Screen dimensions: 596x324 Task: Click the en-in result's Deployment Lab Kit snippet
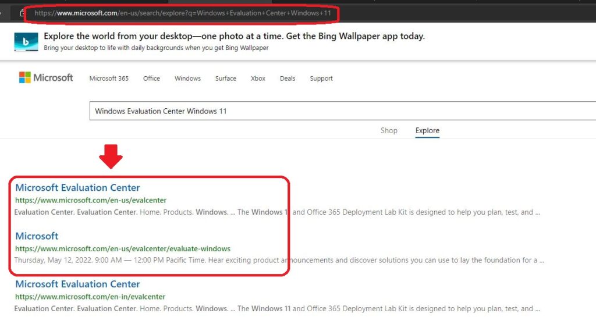277,308
